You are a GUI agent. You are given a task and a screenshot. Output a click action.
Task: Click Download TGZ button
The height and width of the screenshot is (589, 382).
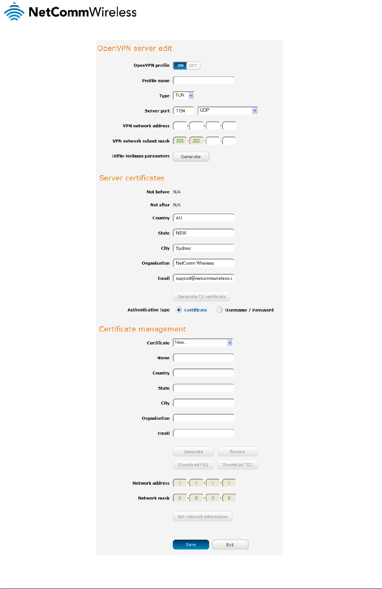(x=237, y=465)
